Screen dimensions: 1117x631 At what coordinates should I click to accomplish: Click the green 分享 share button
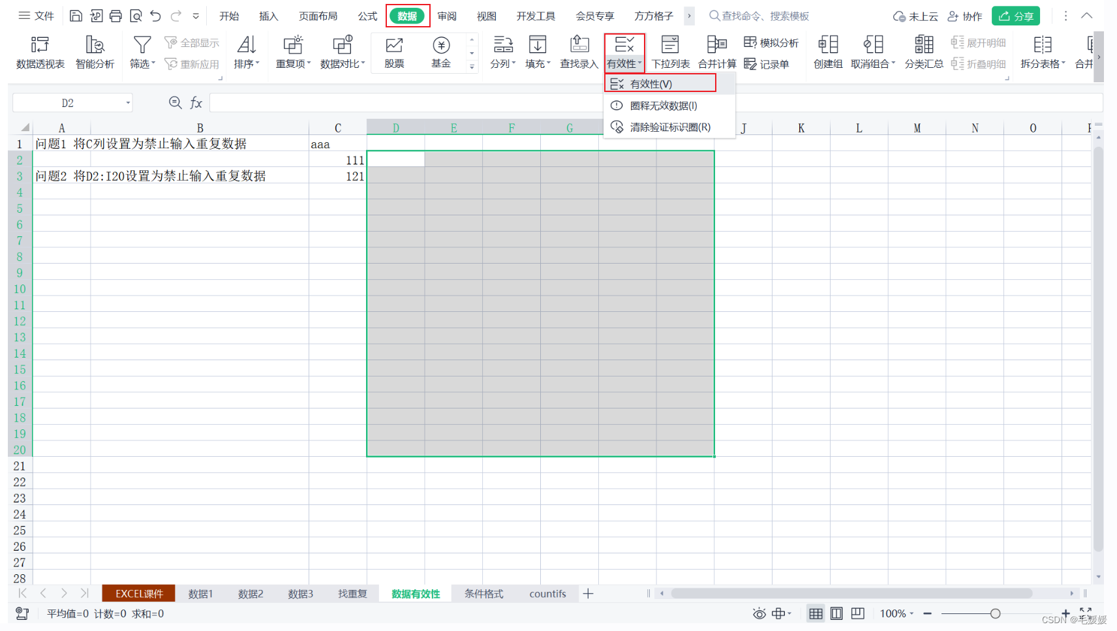[1016, 16]
